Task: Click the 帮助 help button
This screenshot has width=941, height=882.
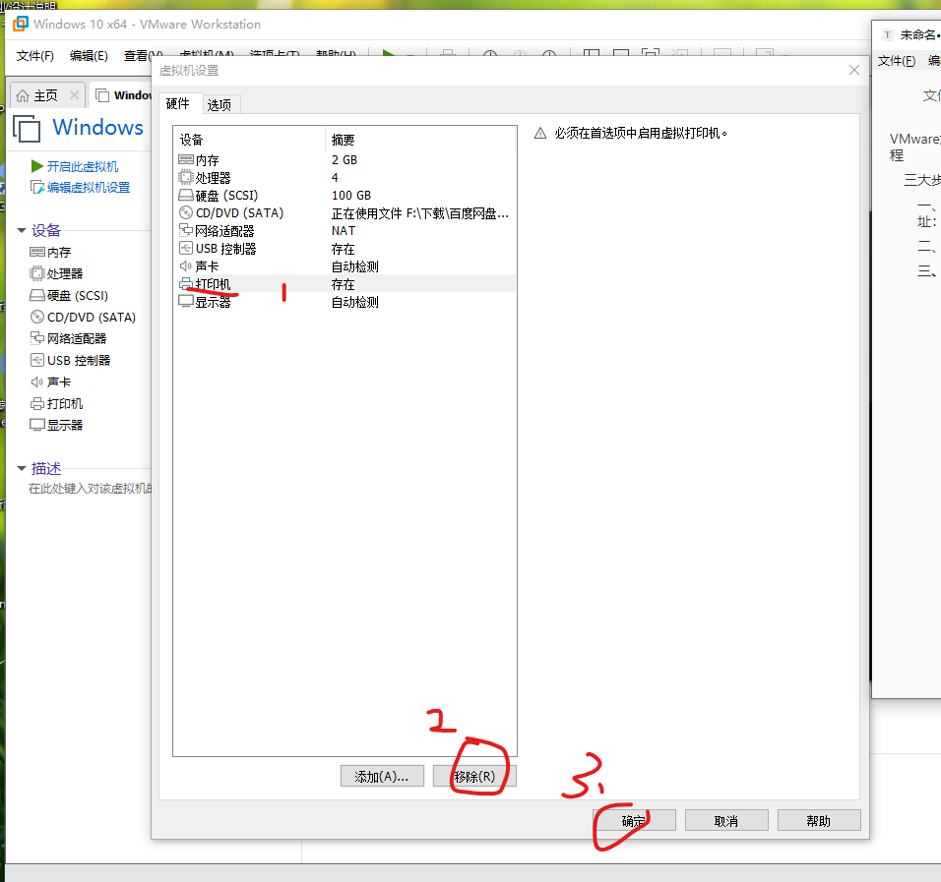Action: point(819,821)
